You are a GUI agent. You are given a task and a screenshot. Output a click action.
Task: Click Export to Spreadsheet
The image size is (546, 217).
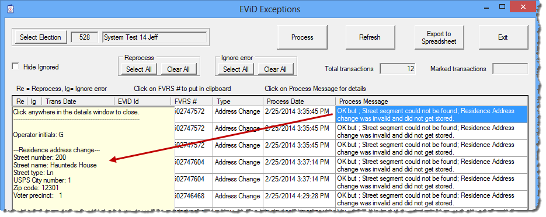[439, 37]
